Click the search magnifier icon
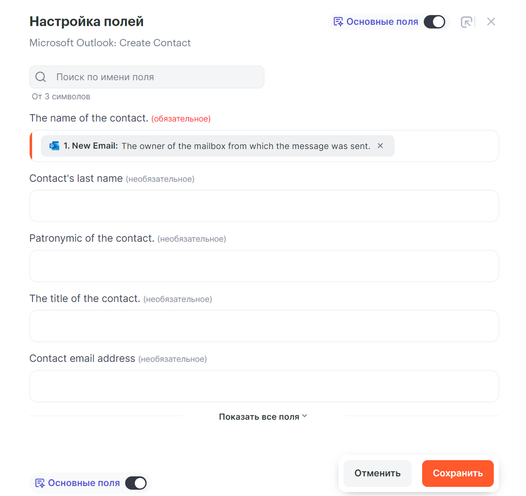526x496 pixels. click(x=41, y=77)
